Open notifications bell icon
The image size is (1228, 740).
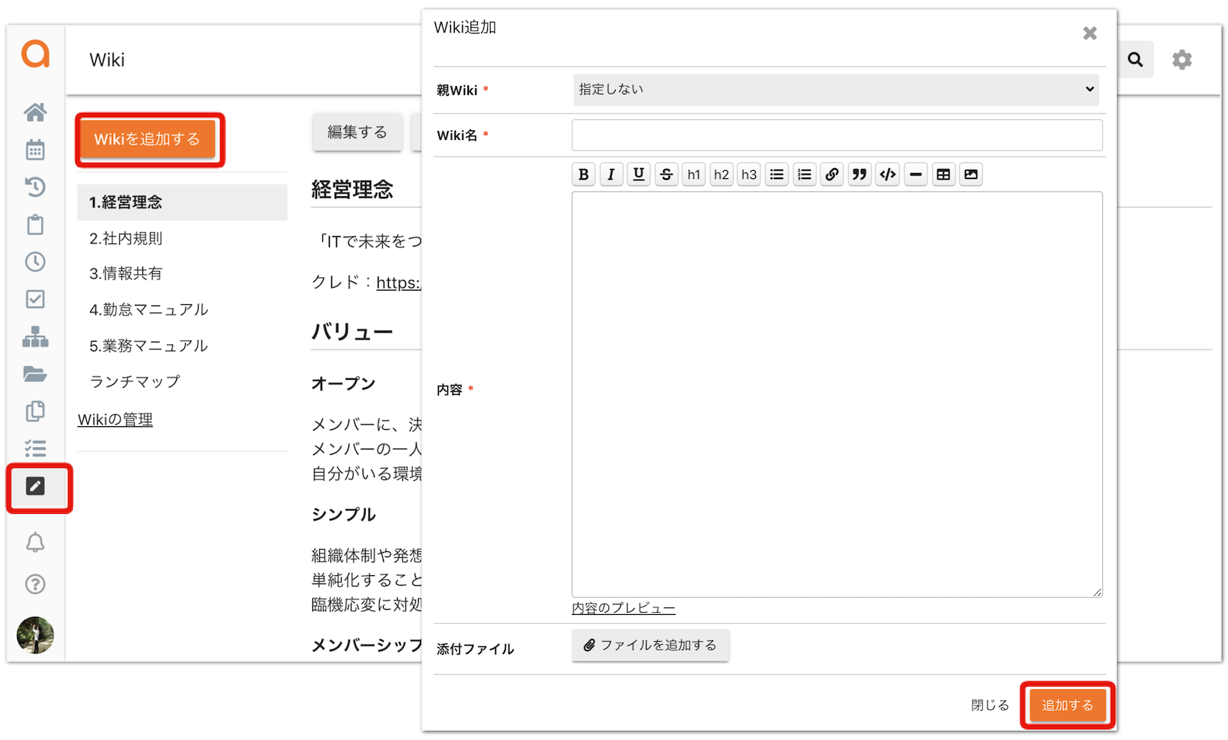point(35,542)
